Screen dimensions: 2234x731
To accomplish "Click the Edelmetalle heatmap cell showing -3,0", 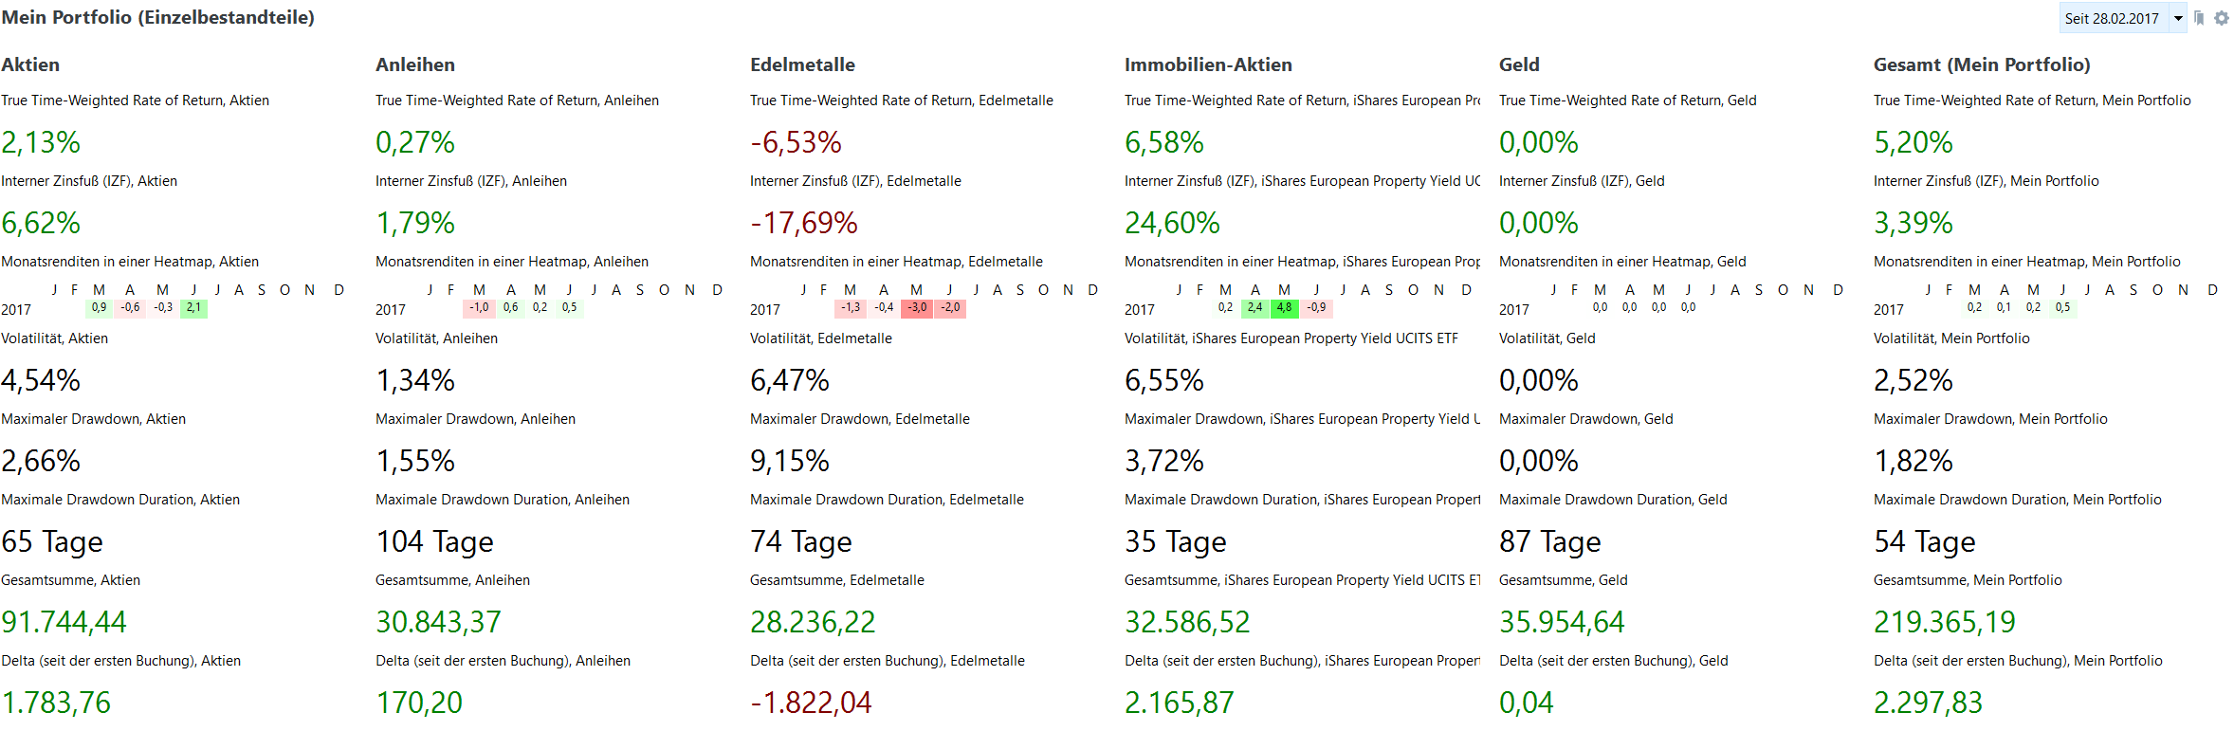I will (917, 308).
